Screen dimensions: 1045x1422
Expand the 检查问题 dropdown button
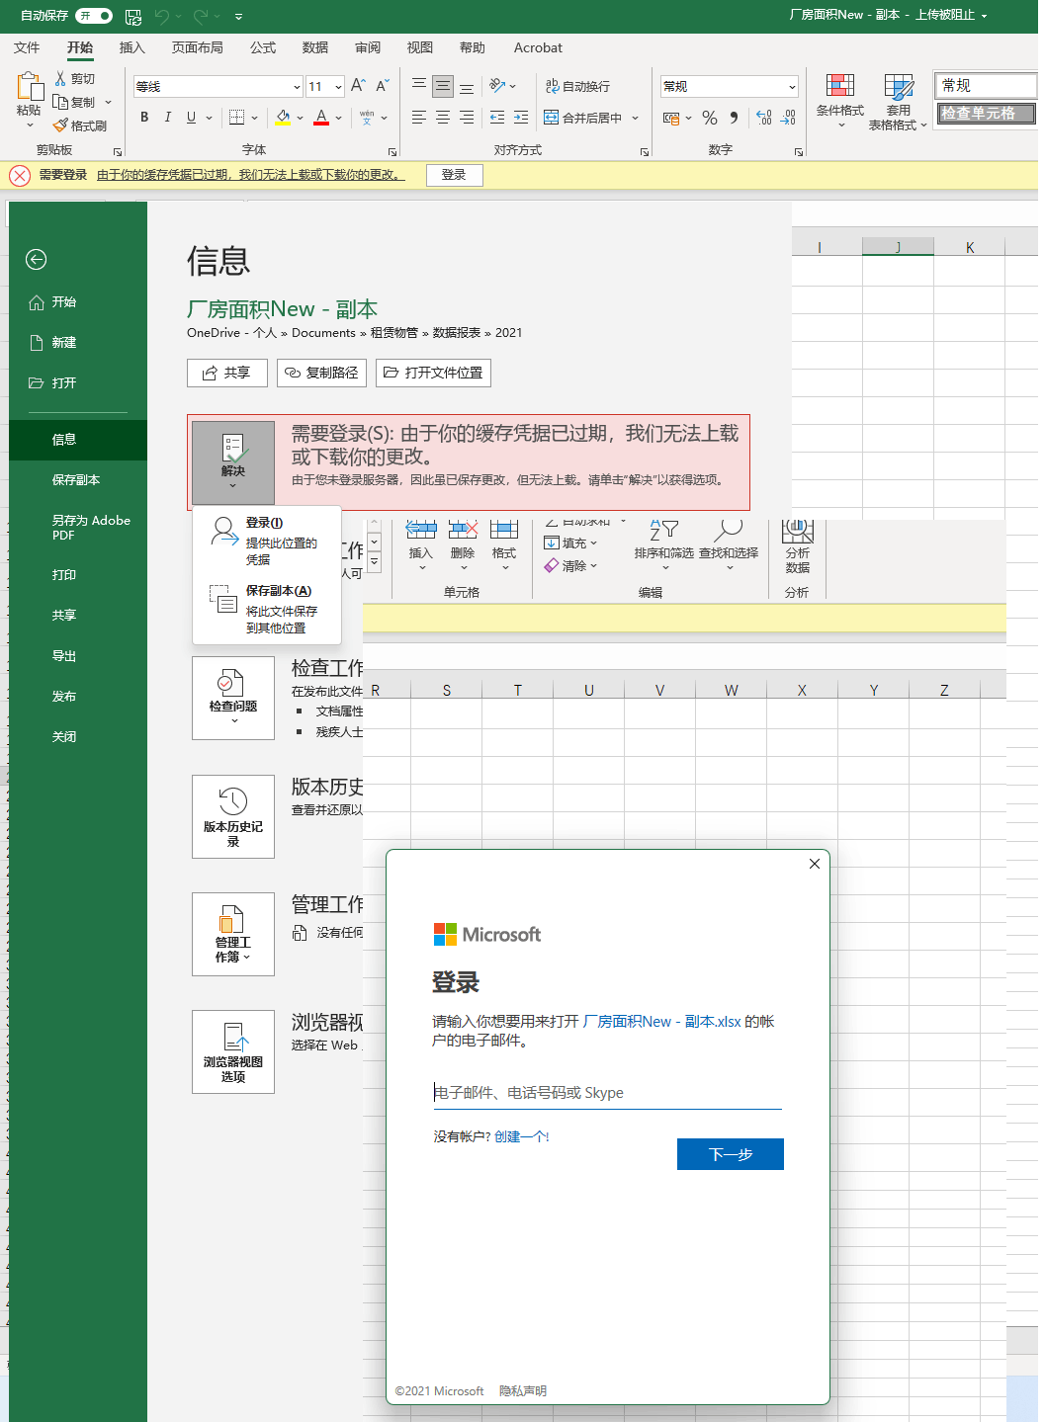tap(233, 698)
